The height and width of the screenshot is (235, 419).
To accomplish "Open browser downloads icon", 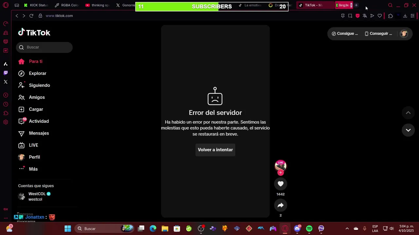I will (x=405, y=16).
